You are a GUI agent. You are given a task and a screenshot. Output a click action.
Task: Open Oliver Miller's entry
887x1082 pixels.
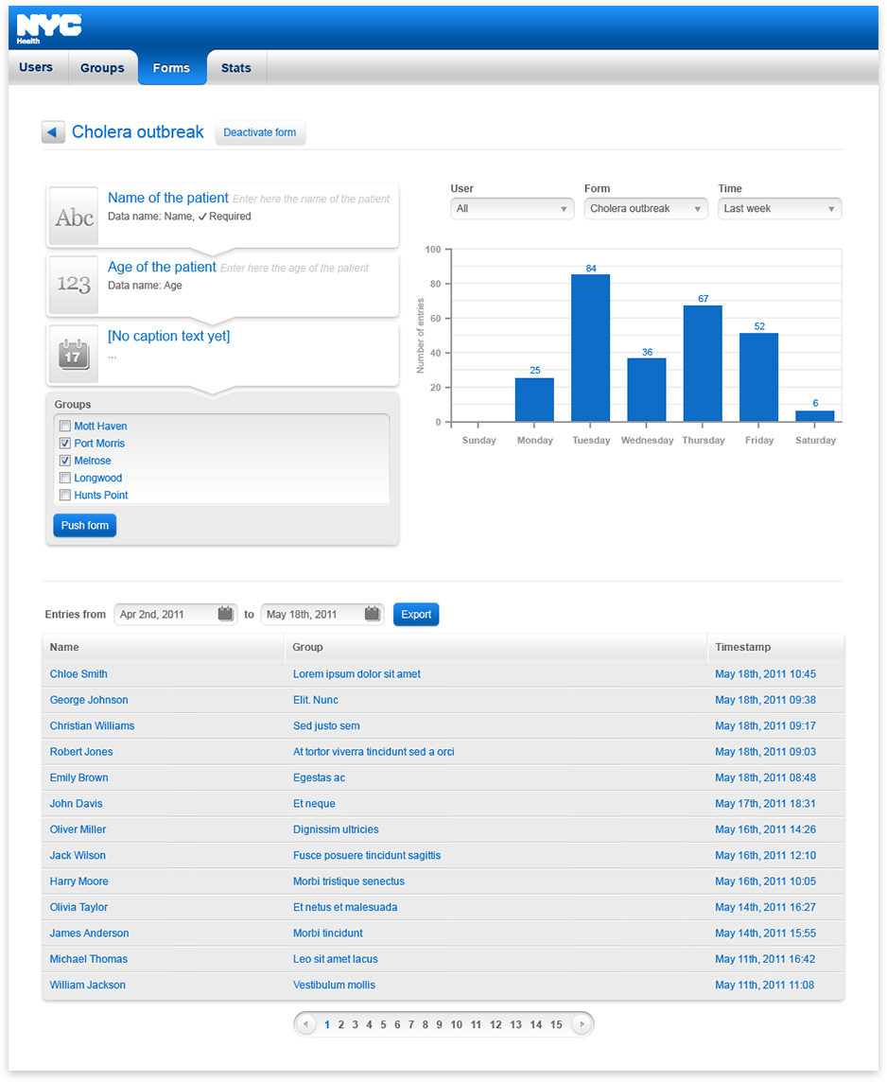coord(78,829)
